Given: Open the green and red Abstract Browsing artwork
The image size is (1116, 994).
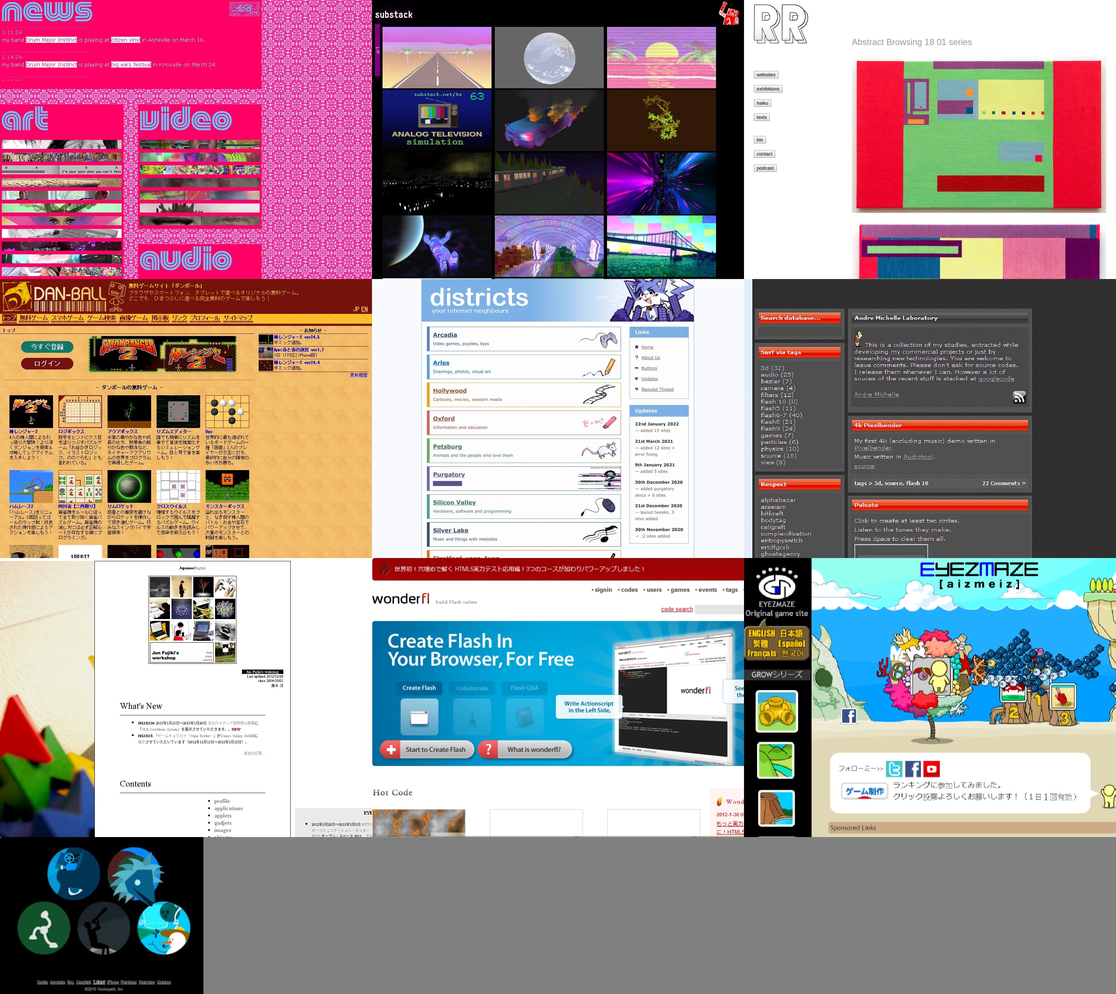Looking at the screenshot, I should tap(979, 134).
